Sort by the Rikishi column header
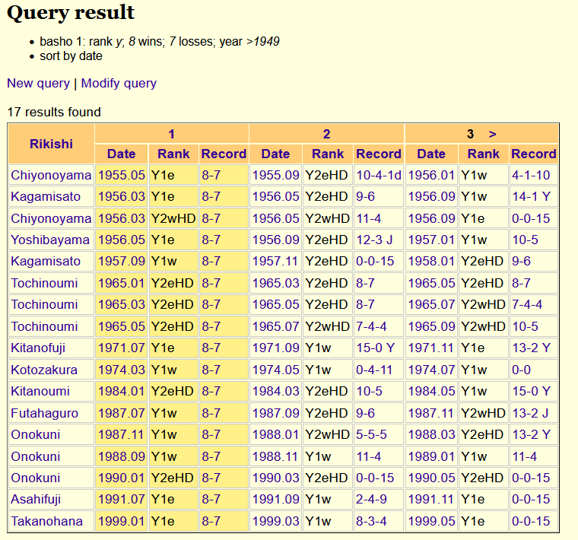The height and width of the screenshot is (540, 578). (51, 144)
